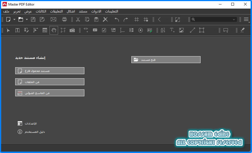The height and width of the screenshot is (153, 252).
Task: Click the Copy icon
Action: [x=87, y=19]
